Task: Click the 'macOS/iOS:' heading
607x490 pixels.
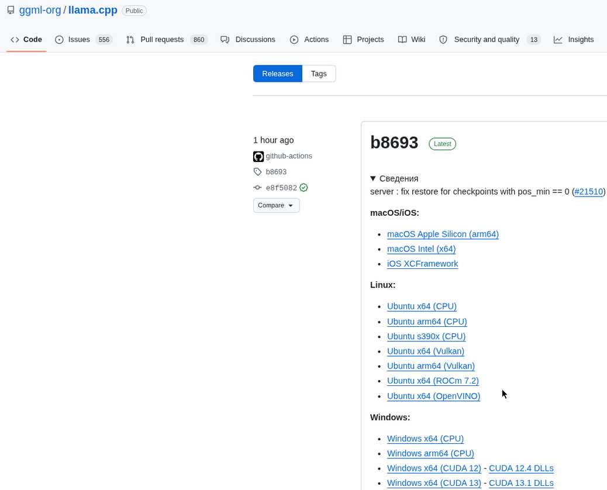Action: [x=395, y=213]
